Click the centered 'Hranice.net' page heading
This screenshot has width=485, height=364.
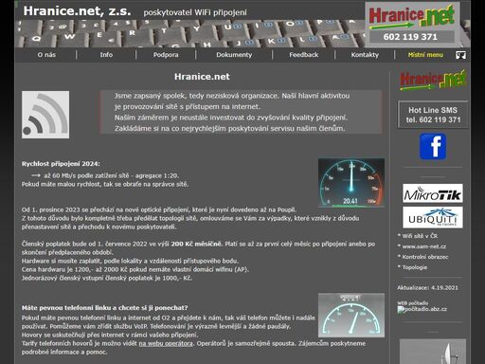pyautogui.click(x=202, y=77)
